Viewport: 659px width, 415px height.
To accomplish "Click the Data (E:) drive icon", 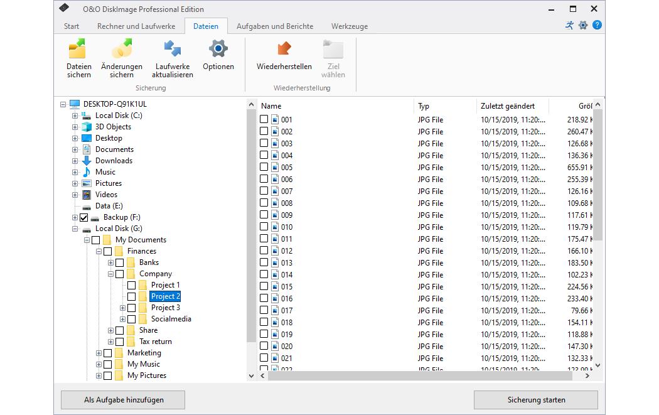I will (87, 207).
